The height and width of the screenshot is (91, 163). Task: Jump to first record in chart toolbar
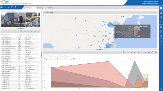[x=138, y=52]
